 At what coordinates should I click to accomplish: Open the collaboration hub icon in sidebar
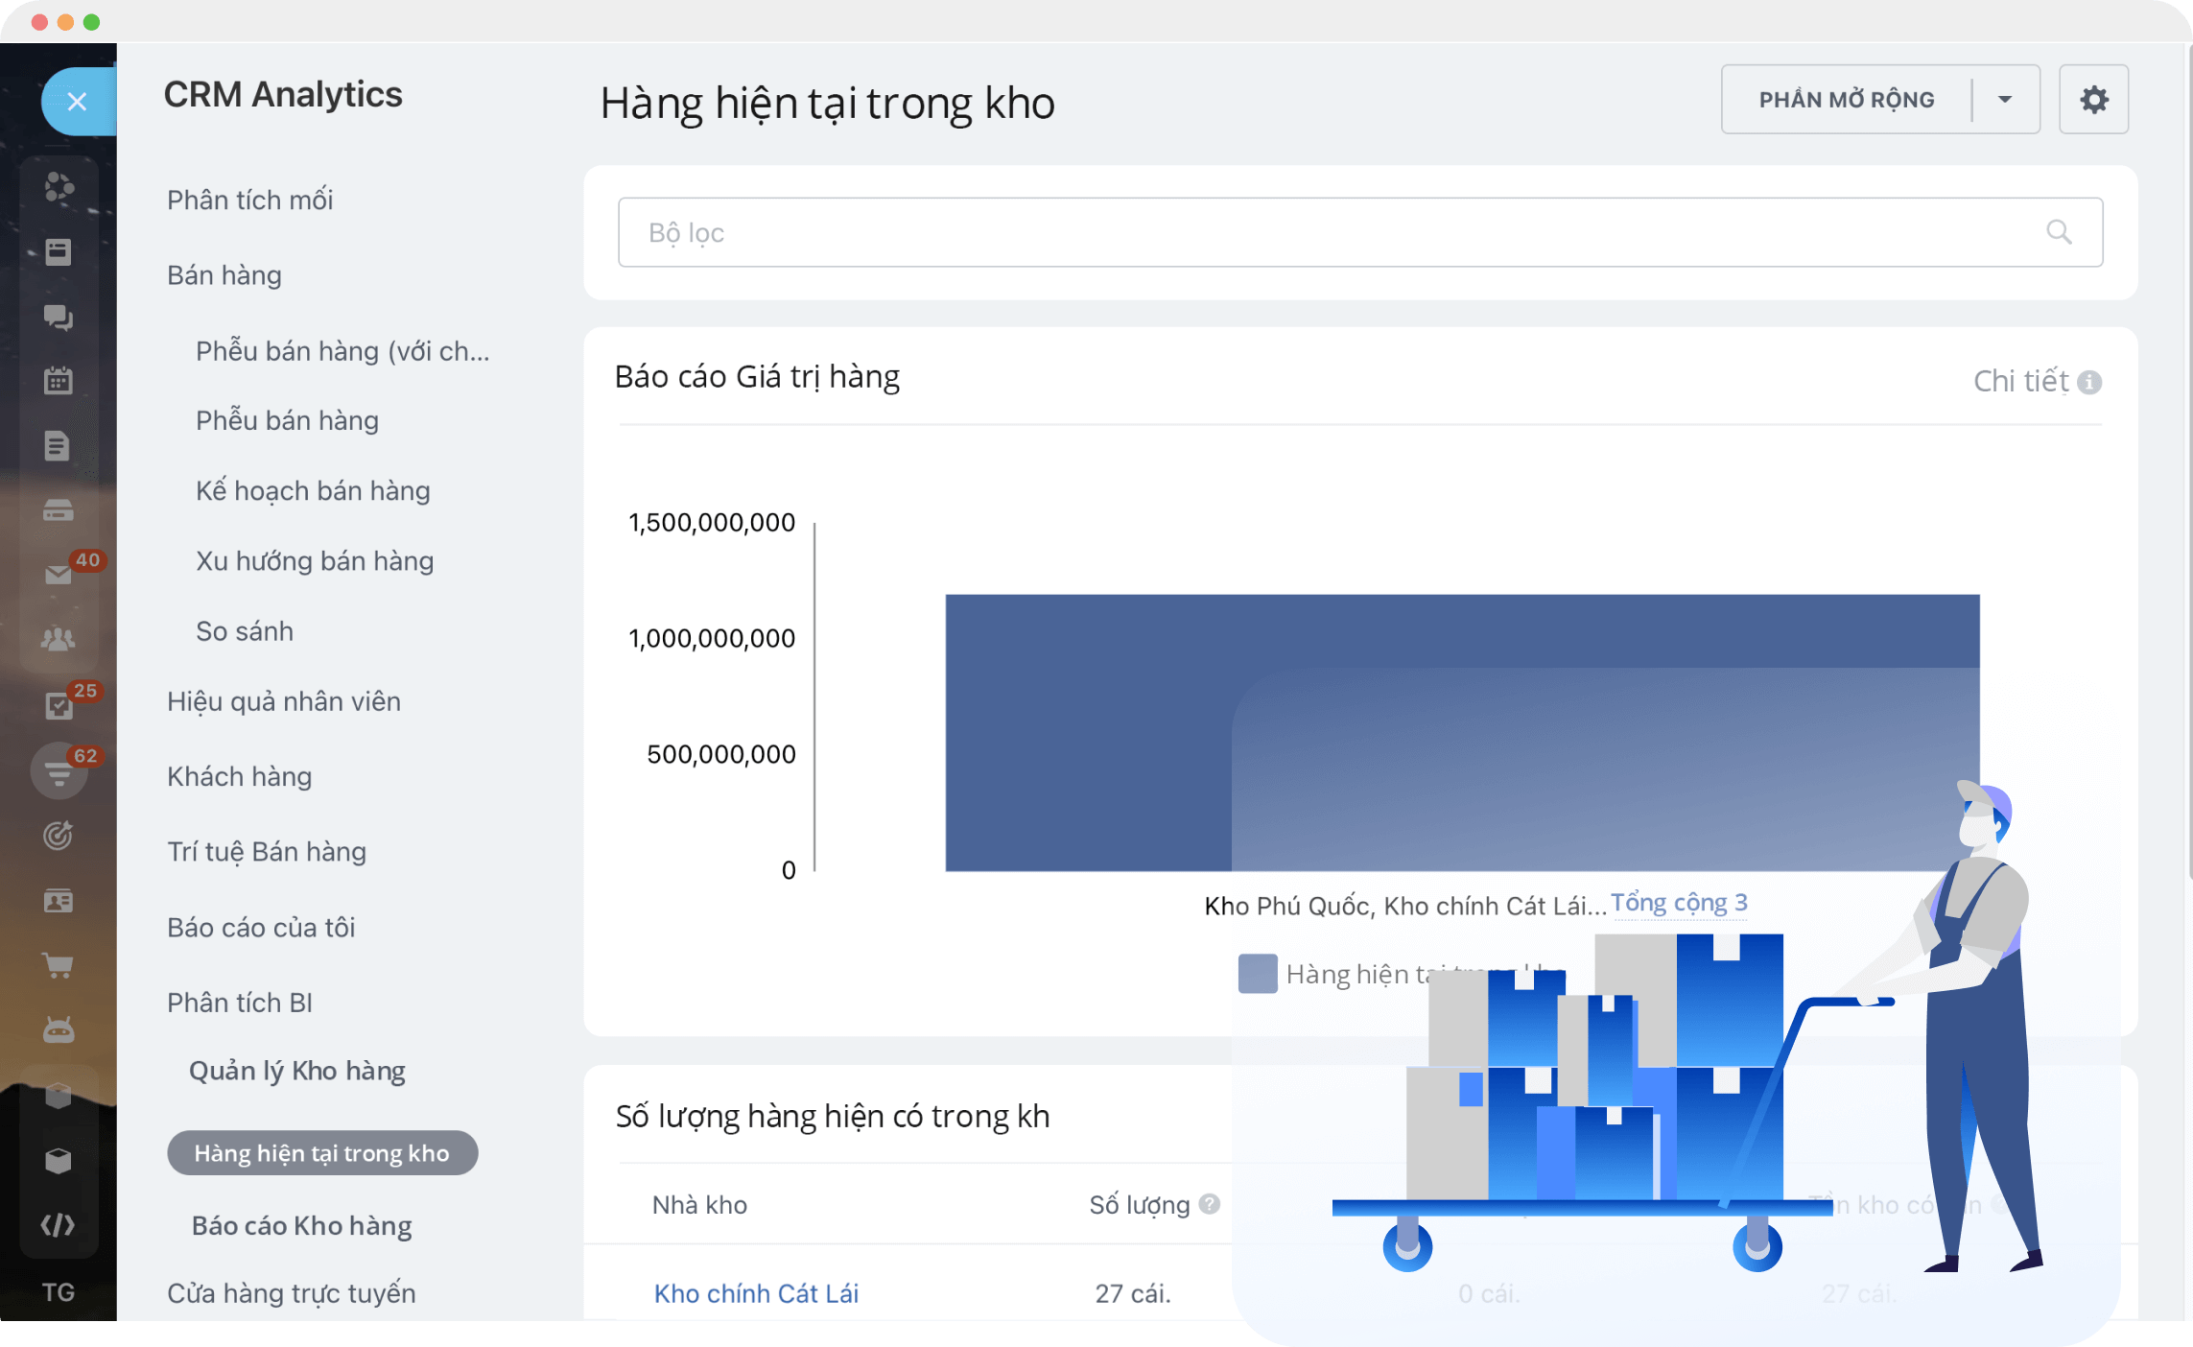pyautogui.click(x=59, y=187)
